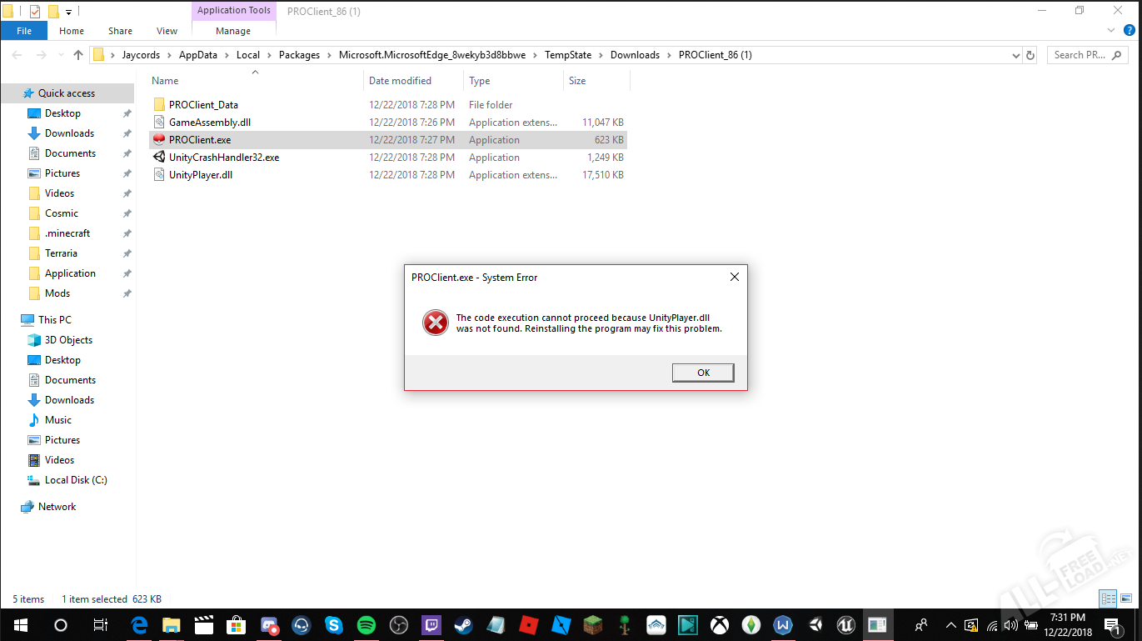Open the Unreal Engine taskbar icon
The image size is (1142, 641).
pyautogui.click(x=846, y=624)
